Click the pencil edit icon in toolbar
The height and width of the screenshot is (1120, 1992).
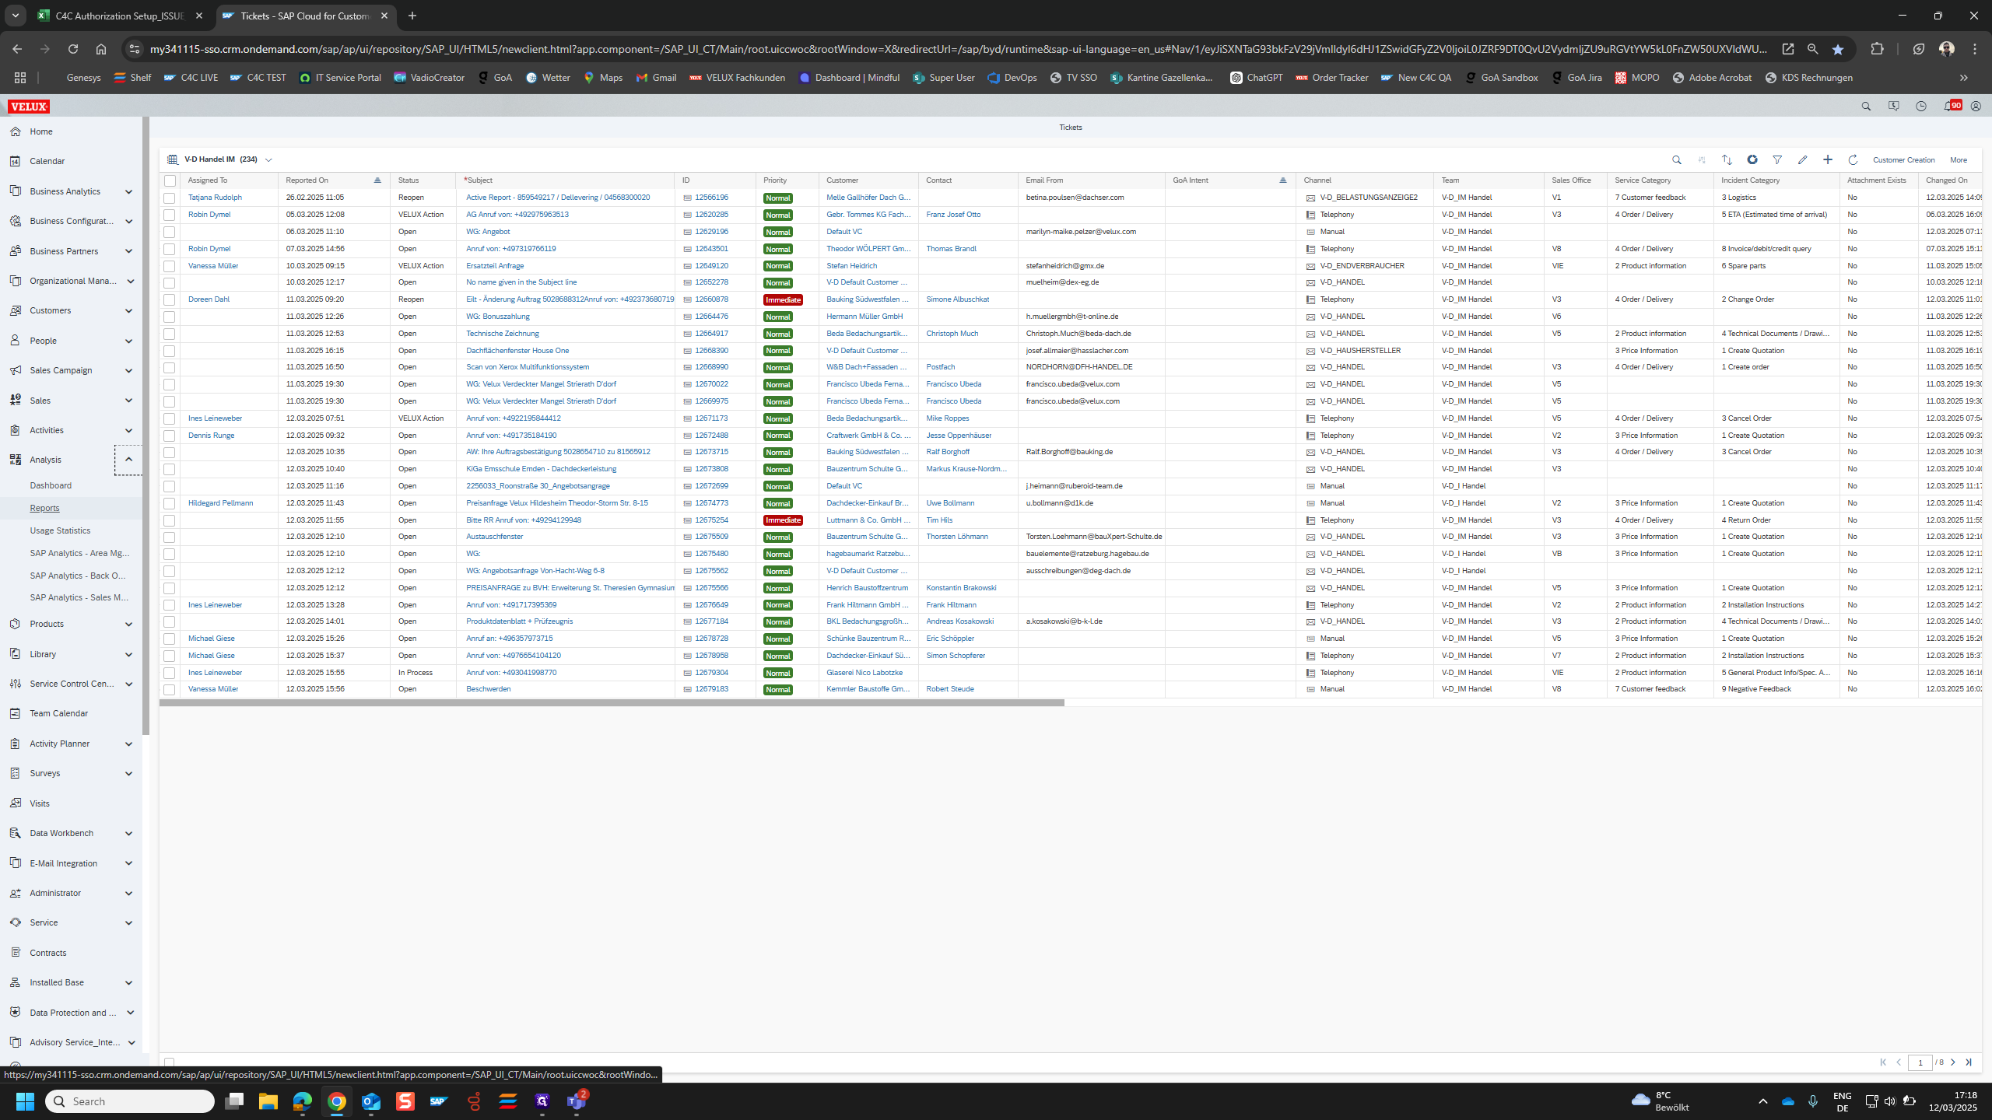click(x=1802, y=159)
